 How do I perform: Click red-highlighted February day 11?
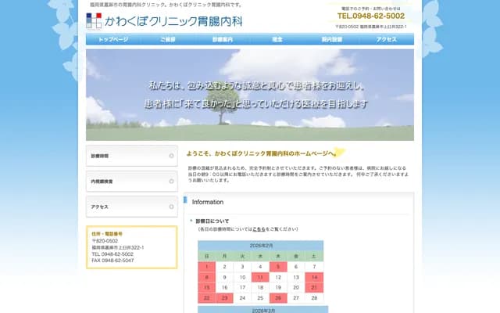[x=260, y=277]
